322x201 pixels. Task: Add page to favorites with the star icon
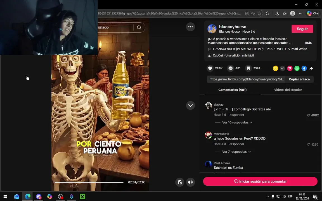coord(260,13)
